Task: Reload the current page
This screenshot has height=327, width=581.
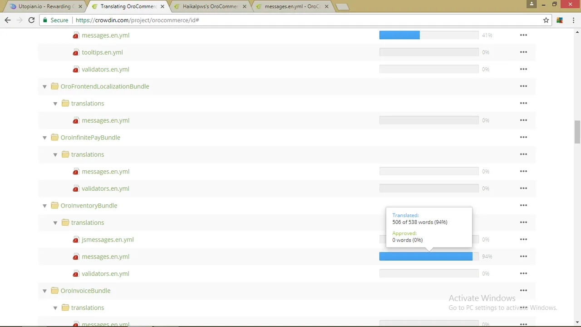Action: pos(31,20)
